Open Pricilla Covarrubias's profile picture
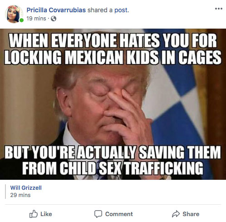The image size is (226, 222). (14, 14)
